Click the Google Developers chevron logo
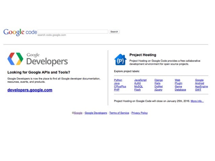The height and width of the screenshot is (161, 215). click(16, 59)
